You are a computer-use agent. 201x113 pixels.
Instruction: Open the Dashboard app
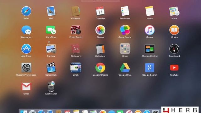click(x=174, y=49)
